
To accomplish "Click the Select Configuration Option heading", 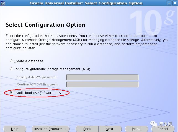I will [x=45, y=25].
